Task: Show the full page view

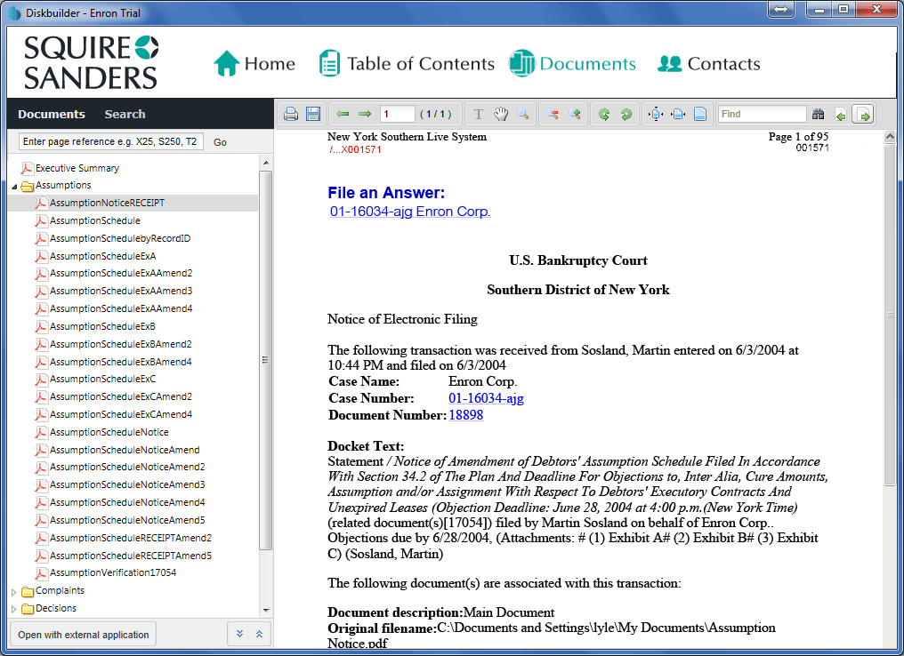Action: (700, 114)
